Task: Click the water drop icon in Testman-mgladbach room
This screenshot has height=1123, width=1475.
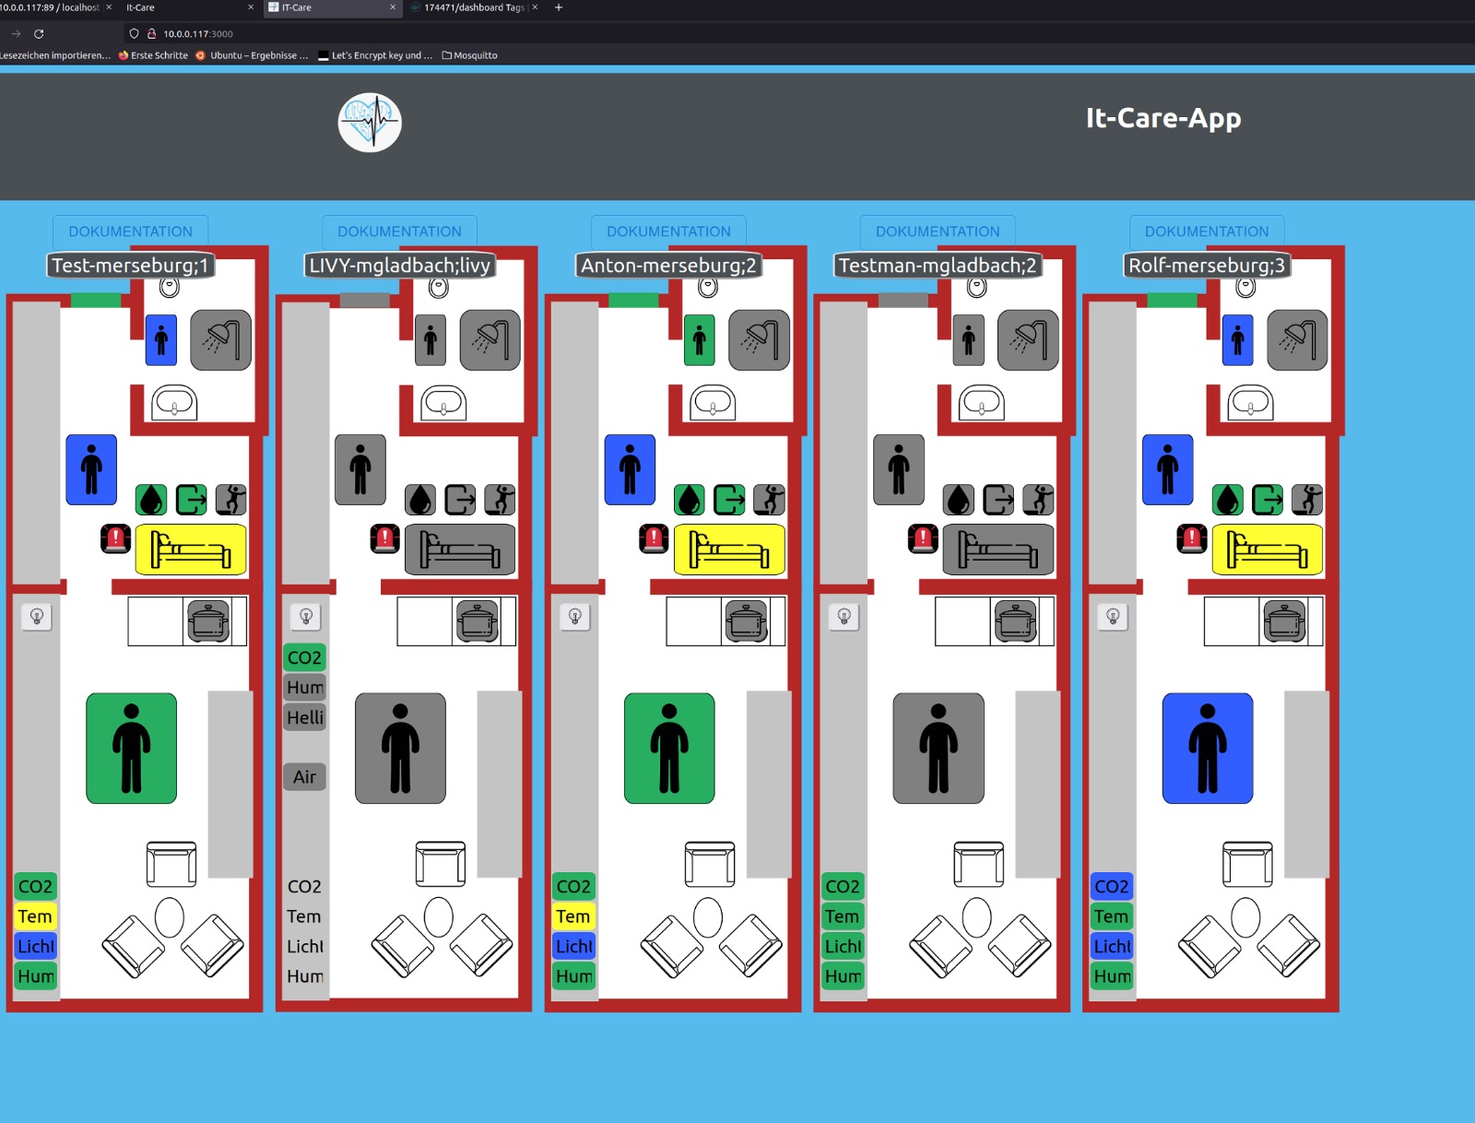Action: click(959, 500)
